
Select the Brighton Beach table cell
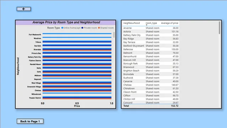(x=131, y=71)
